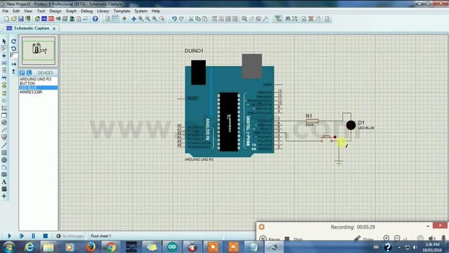Viewport: 449px width, 253px height.
Task: Select the selection mode arrow tool
Action: pyautogui.click(x=4, y=41)
